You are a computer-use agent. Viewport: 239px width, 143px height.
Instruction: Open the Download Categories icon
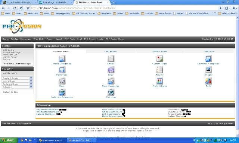[x=208, y=59]
